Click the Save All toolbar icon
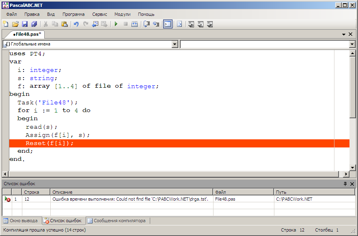This screenshot has width=358, height=236. point(34,24)
